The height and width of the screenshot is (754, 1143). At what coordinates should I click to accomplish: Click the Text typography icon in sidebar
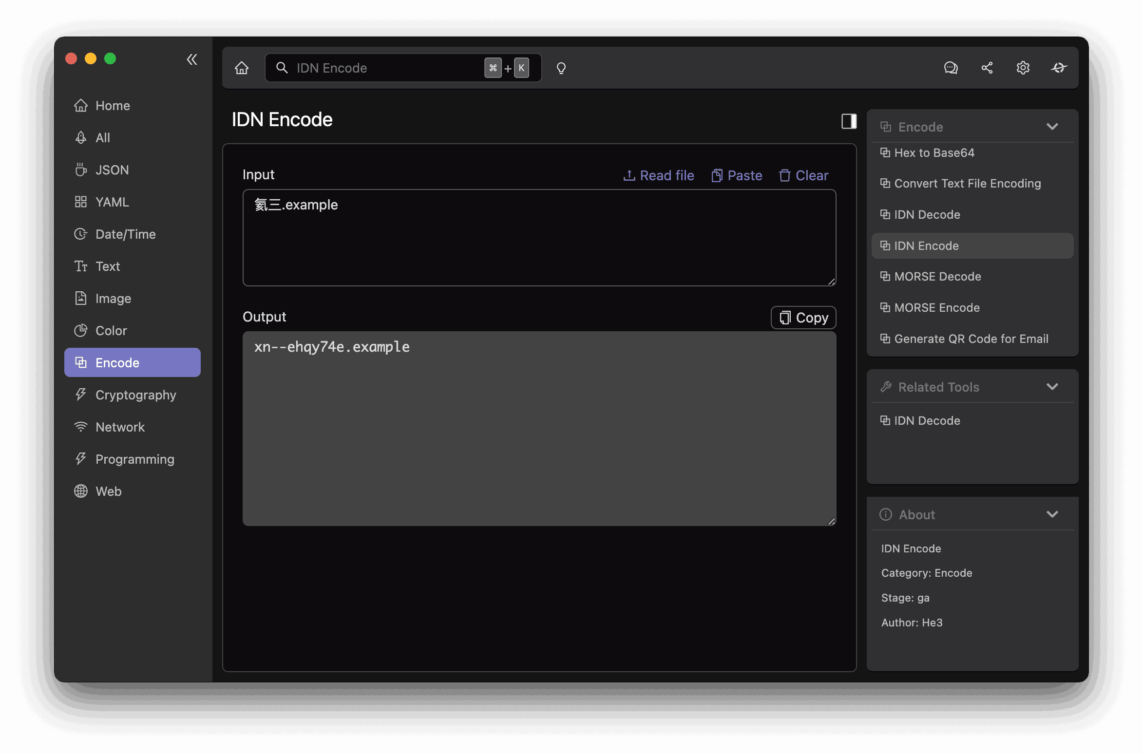coord(81,266)
